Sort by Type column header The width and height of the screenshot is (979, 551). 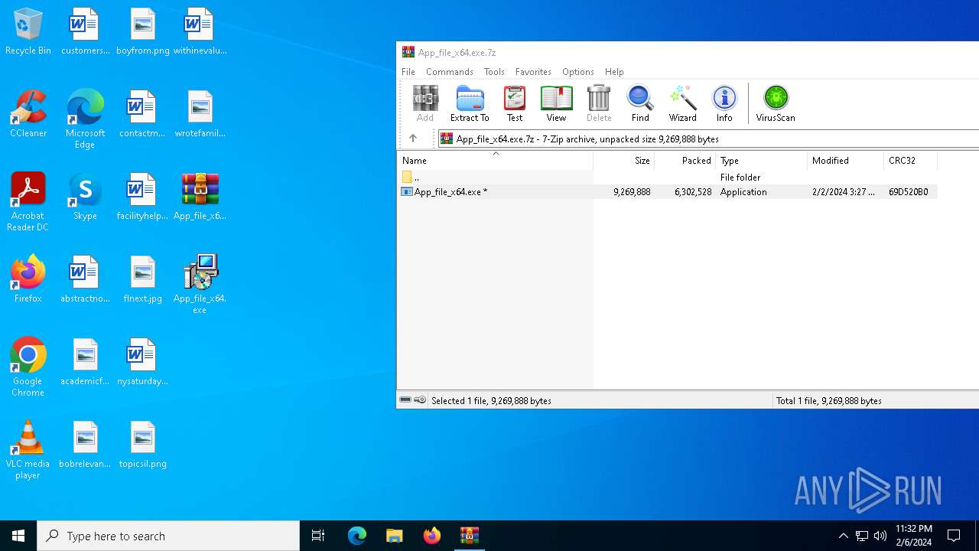[762, 161]
